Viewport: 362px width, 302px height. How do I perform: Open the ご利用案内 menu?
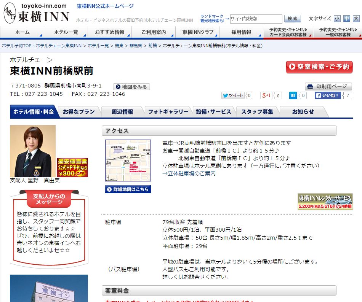click(x=154, y=32)
